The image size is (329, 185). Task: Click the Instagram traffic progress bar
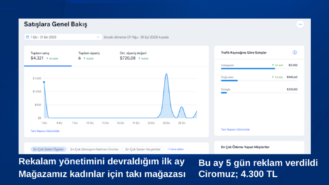(x=259, y=68)
